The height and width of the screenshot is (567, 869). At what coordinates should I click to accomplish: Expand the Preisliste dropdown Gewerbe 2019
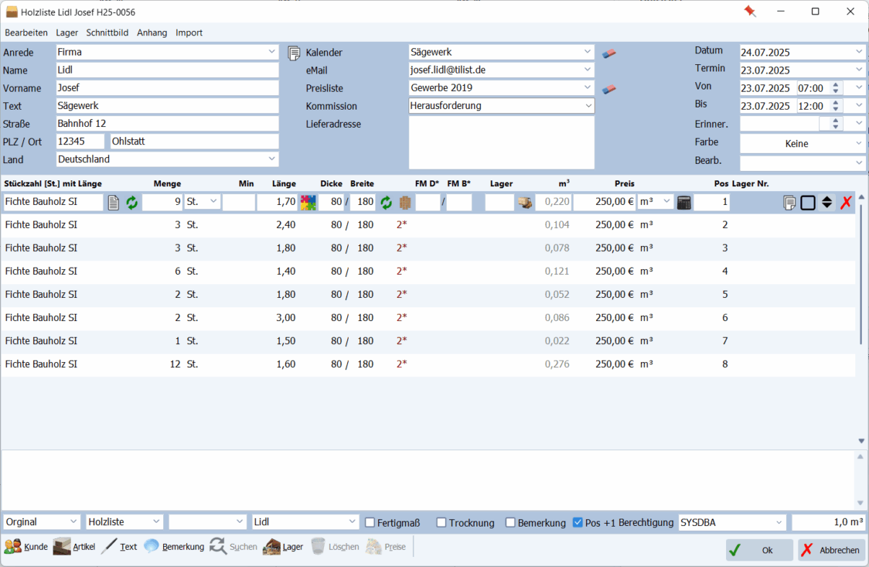click(x=588, y=88)
